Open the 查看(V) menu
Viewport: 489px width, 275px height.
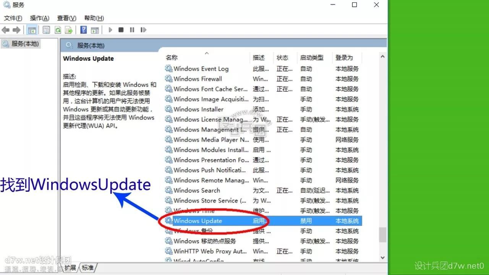pyautogui.click(x=67, y=18)
